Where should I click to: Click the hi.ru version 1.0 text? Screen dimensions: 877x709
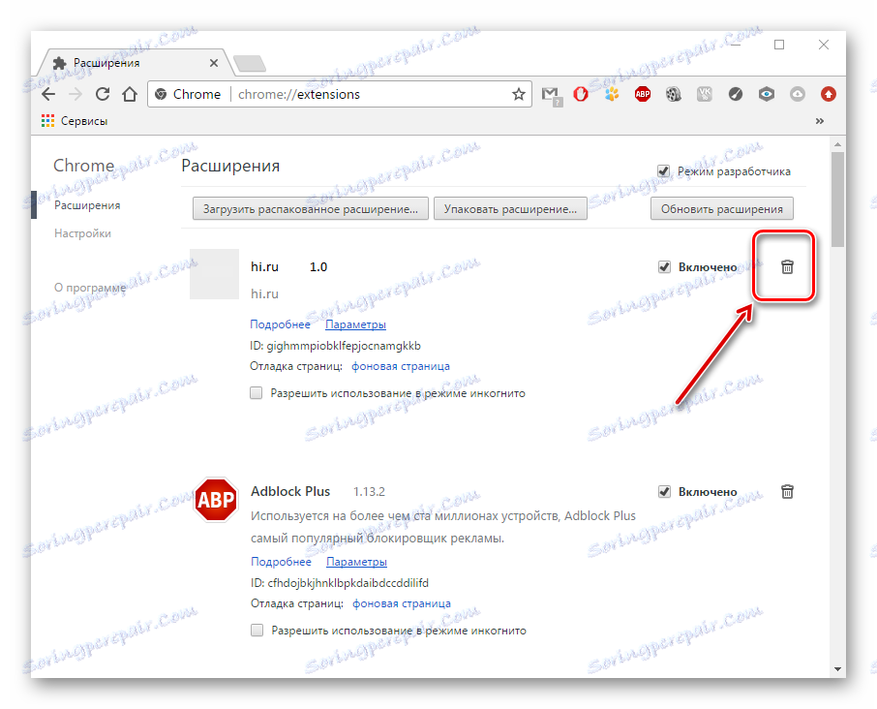pos(318,267)
